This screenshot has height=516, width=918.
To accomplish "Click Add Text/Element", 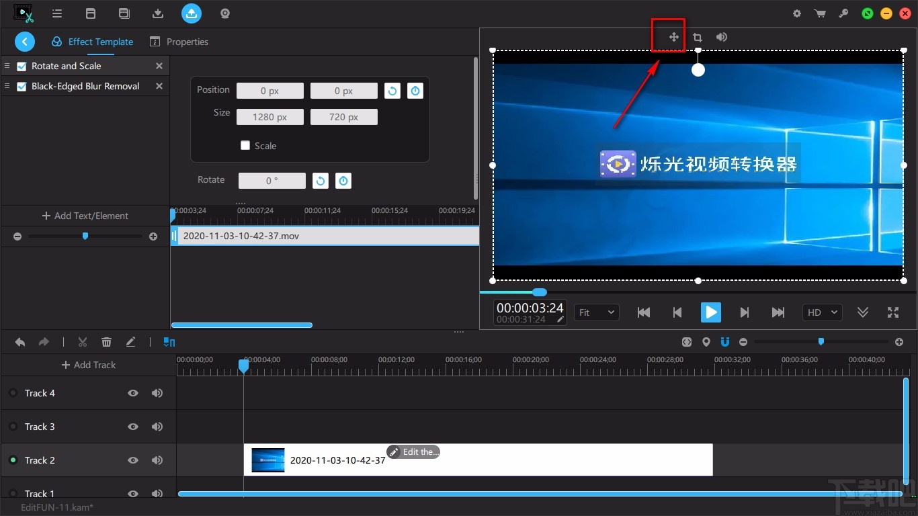I will coord(85,216).
